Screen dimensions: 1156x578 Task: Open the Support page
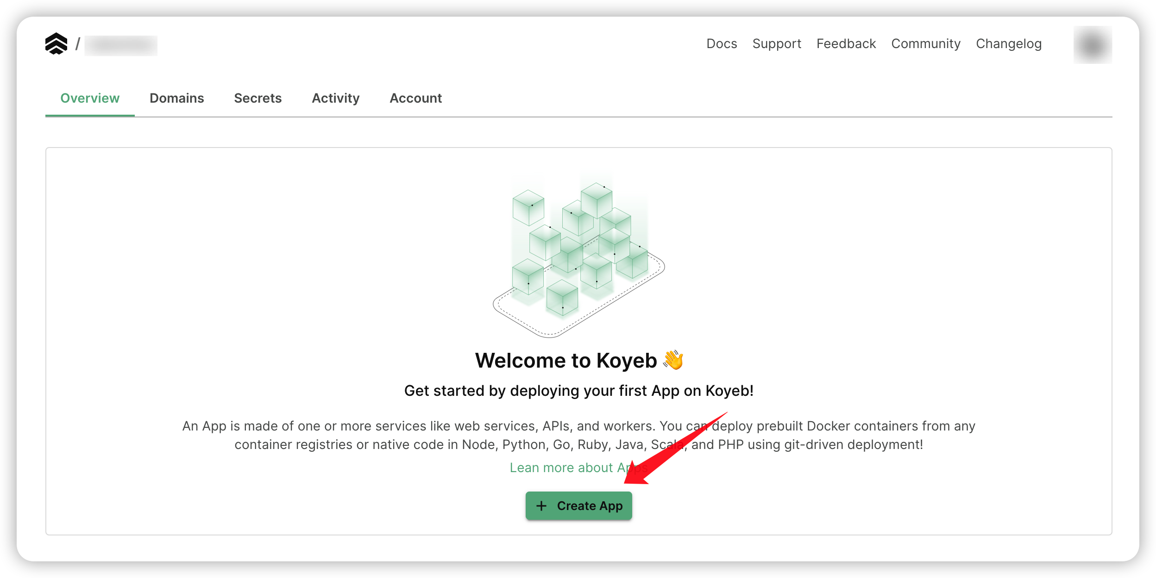click(776, 43)
